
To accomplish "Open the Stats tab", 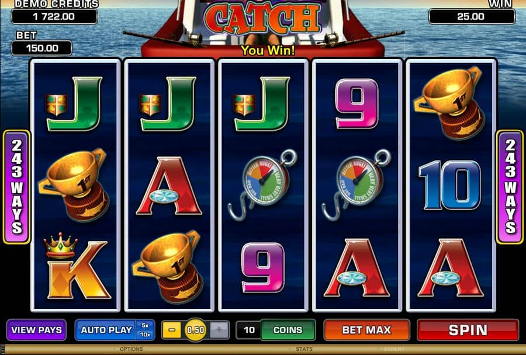I will pyautogui.click(x=304, y=349).
